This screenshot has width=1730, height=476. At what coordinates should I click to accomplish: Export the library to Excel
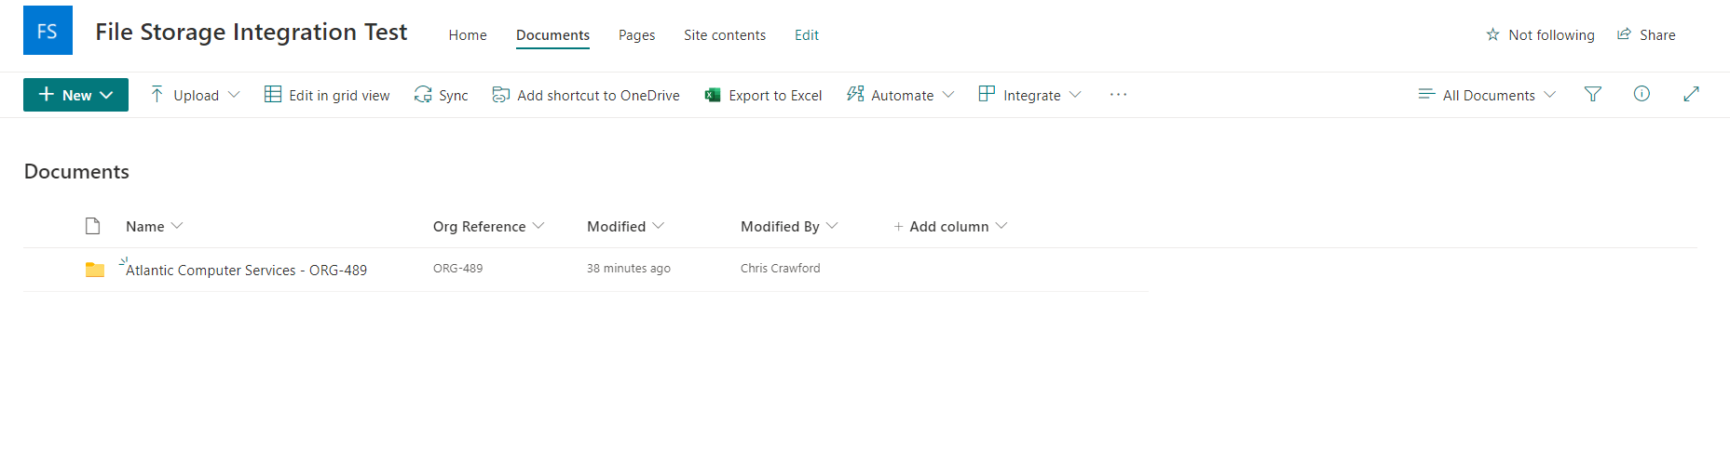(764, 95)
